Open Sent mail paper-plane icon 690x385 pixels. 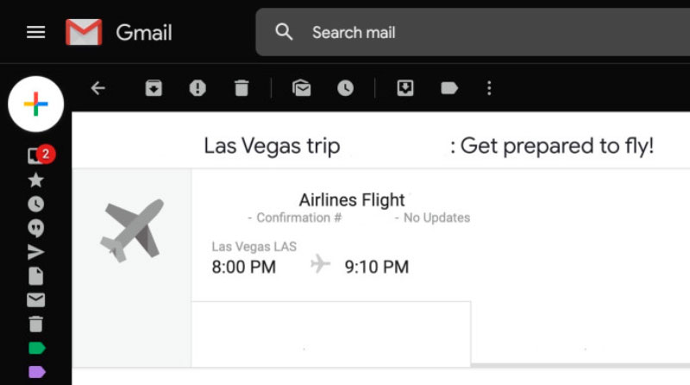pyautogui.click(x=35, y=252)
